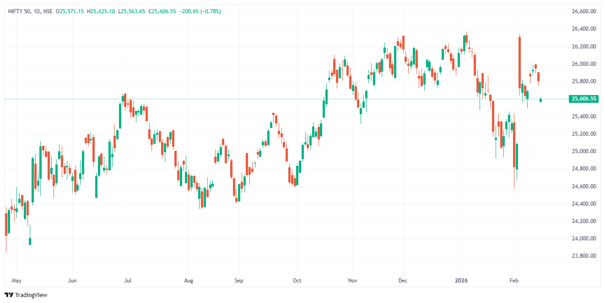This screenshot has height=303, width=605.
Task: Select the Sep label on time axis
Action: pyautogui.click(x=238, y=280)
